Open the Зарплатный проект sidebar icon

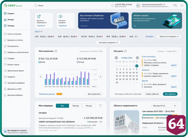pos(5,71)
